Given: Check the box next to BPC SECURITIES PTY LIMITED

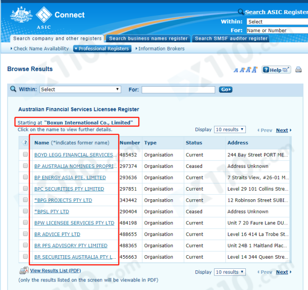Looking at the screenshot, I should tap(26, 189).
